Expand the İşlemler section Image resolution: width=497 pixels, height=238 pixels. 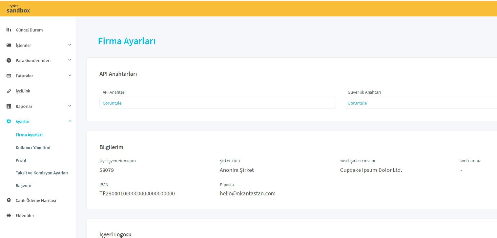69,45
